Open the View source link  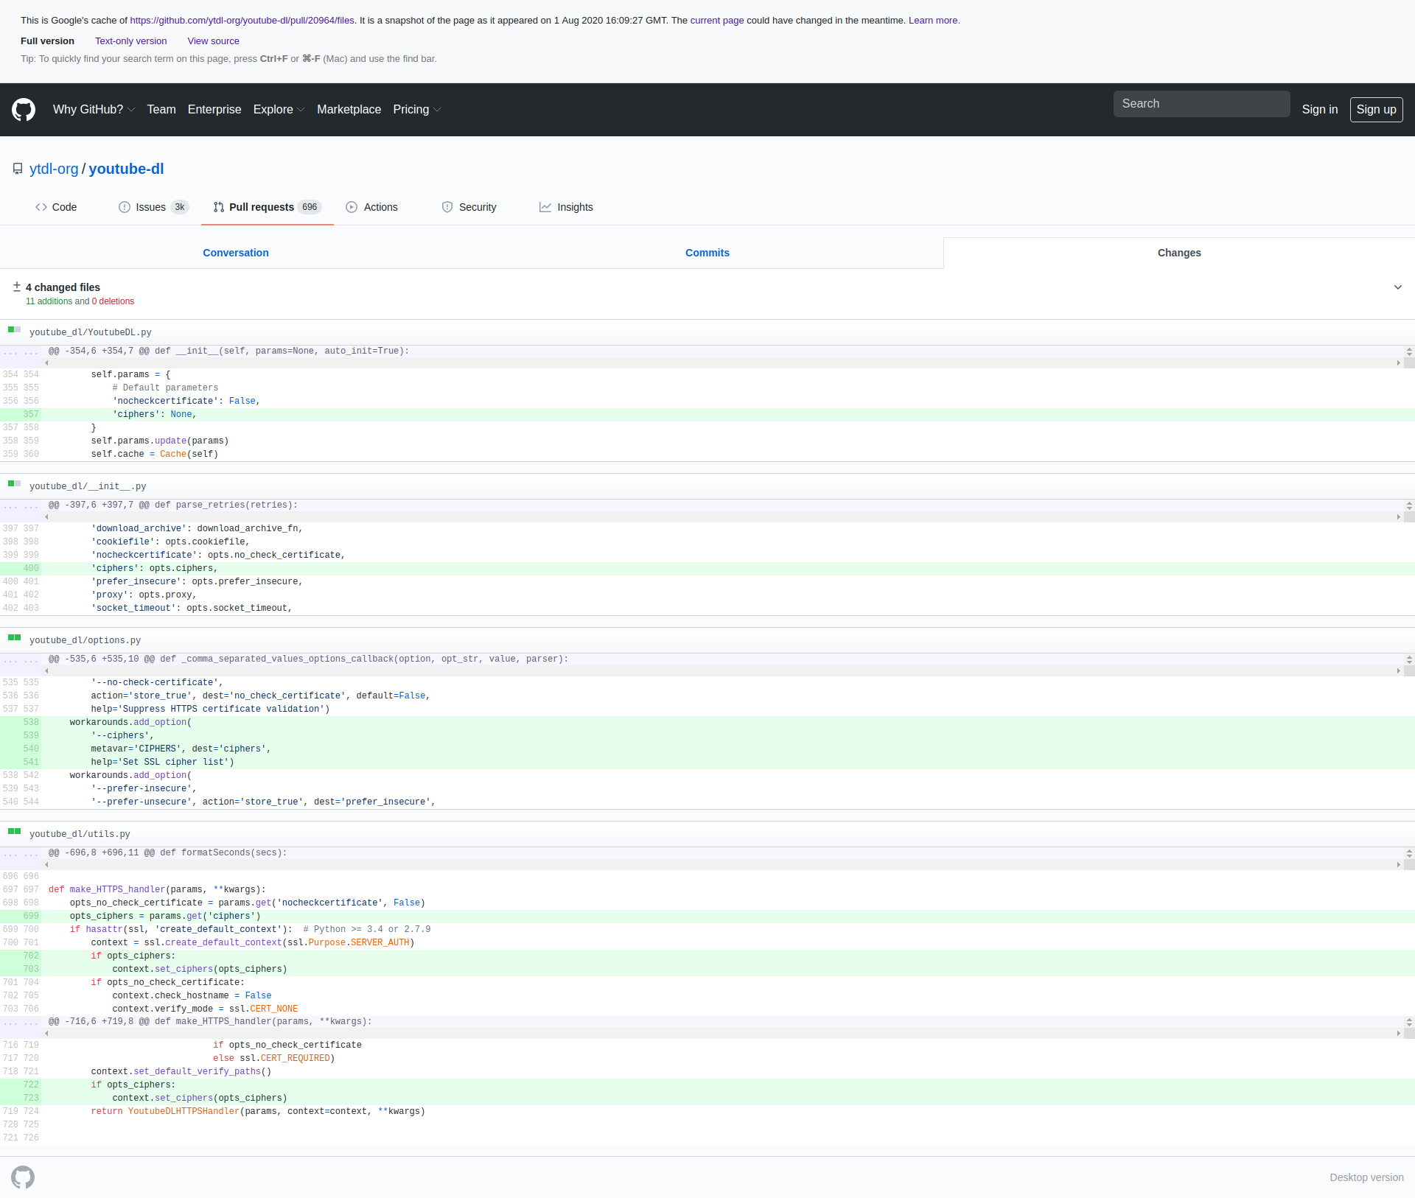tap(214, 41)
